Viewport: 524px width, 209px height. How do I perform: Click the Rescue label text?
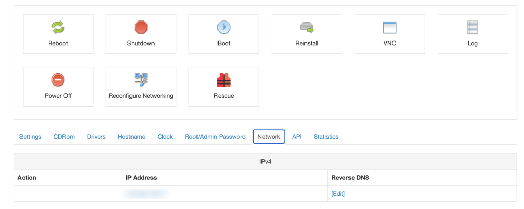pyautogui.click(x=224, y=96)
